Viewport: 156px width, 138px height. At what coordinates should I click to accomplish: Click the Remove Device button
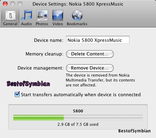click(x=90, y=68)
